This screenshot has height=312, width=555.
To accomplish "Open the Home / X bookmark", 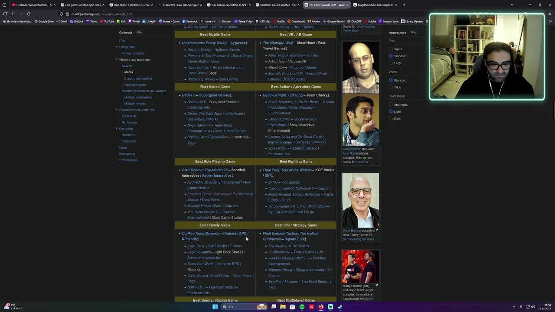I will coord(207,21).
